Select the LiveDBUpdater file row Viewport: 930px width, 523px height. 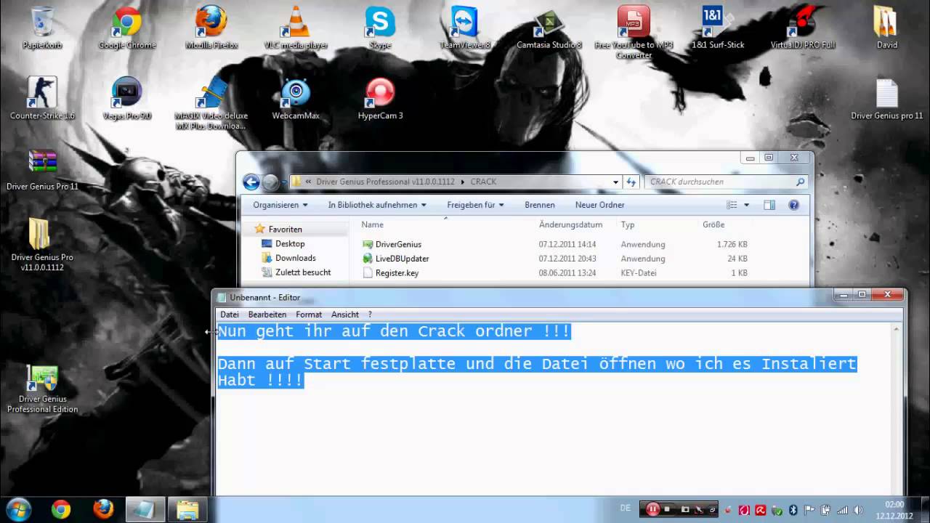click(x=555, y=259)
